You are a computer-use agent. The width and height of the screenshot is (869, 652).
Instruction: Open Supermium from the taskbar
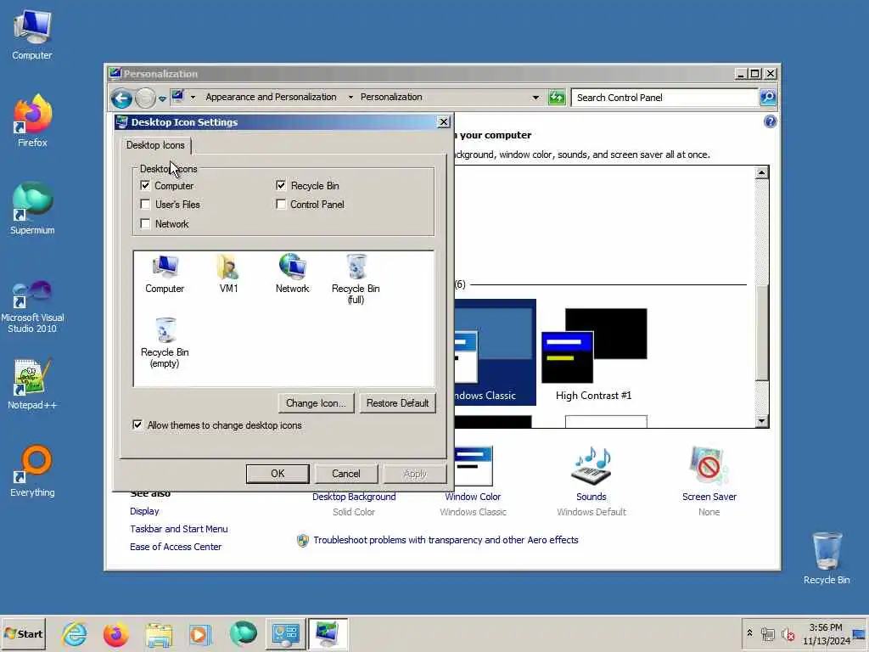244,633
